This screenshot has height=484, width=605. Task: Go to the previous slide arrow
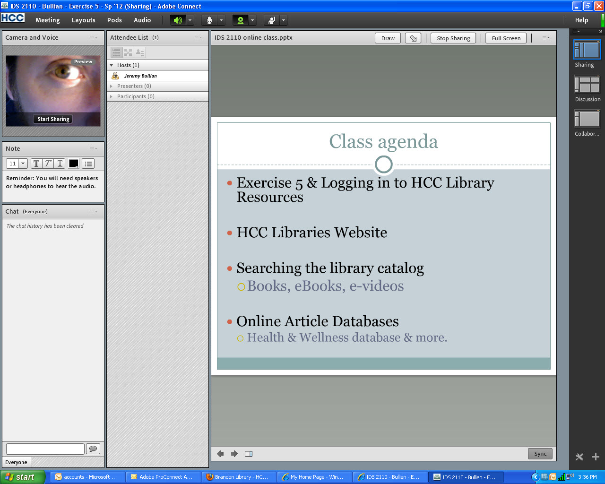pyautogui.click(x=220, y=454)
